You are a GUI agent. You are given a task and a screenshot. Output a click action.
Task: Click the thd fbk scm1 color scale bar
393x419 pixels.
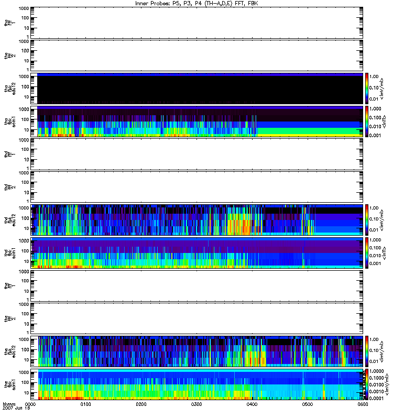(x=367, y=253)
